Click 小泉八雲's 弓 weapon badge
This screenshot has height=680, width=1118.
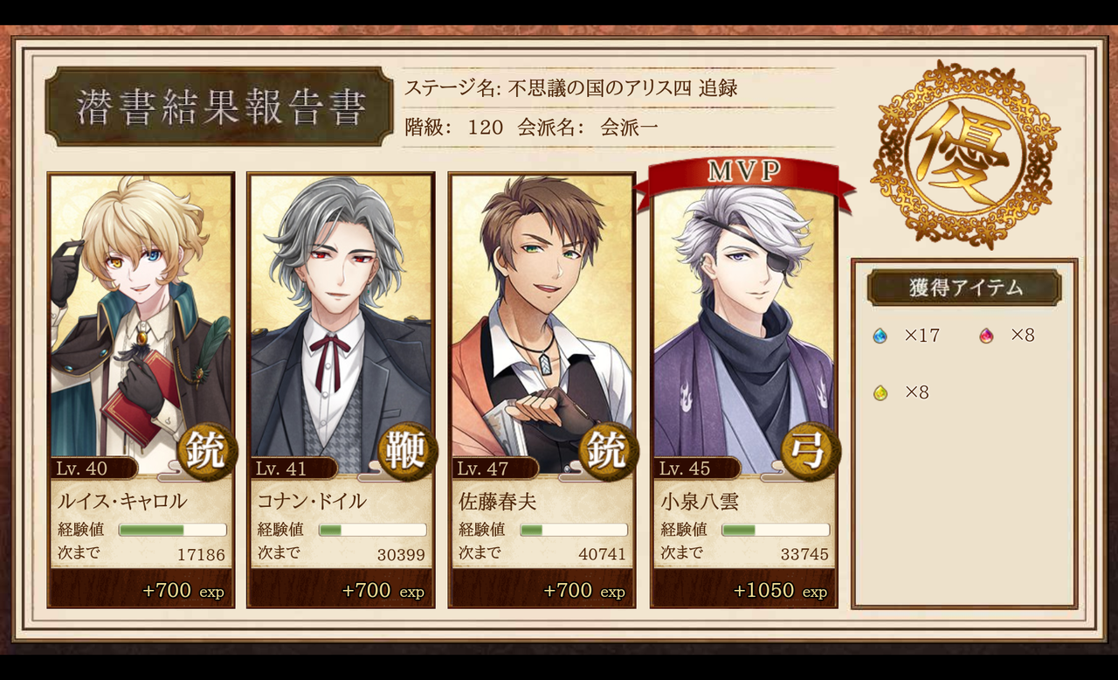811,452
